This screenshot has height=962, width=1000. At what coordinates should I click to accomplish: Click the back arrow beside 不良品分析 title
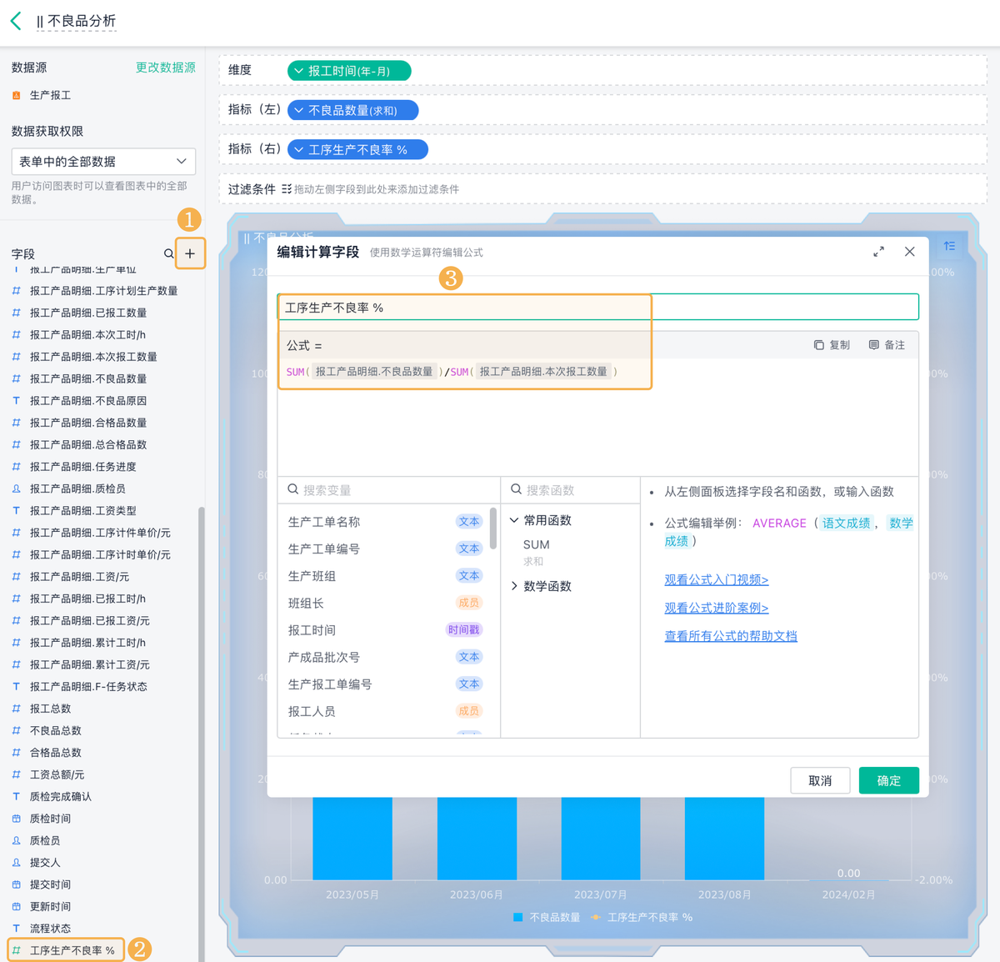pyautogui.click(x=15, y=21)
